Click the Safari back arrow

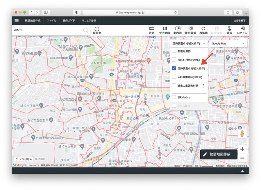pyautogui.click(x=31, y=12)
